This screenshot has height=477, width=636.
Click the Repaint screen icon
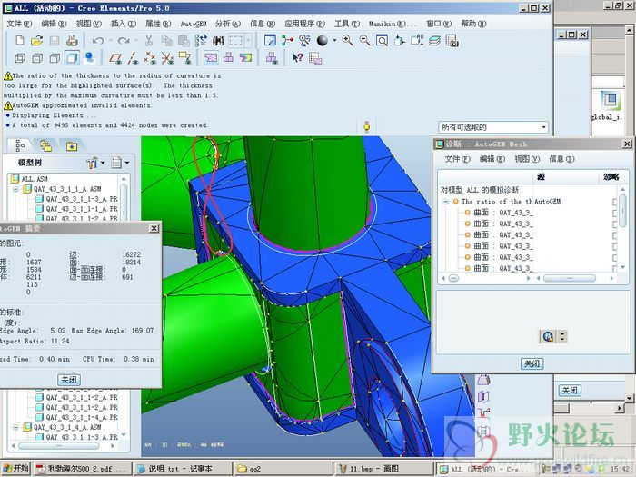click(x=270, y=40)
